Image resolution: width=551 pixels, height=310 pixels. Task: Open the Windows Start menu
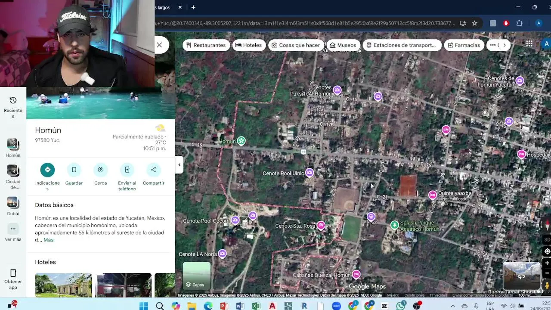pos(143,306)
